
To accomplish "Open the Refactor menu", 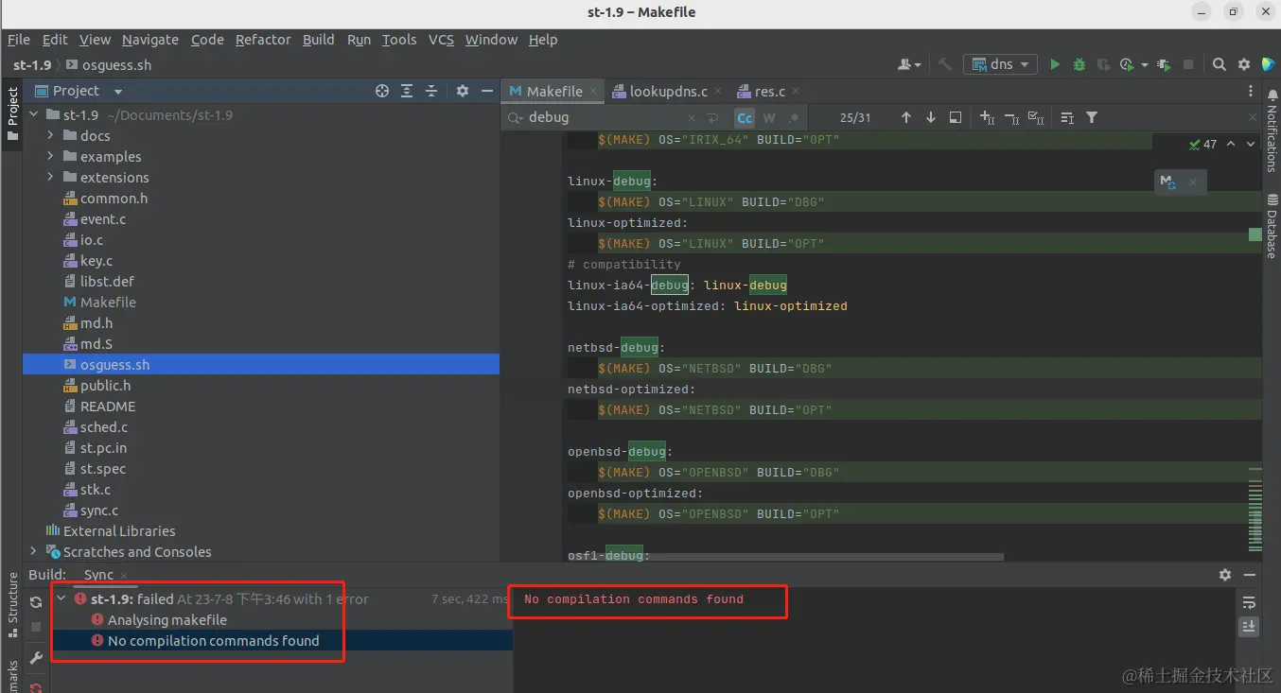I will (x=263, y=39).
